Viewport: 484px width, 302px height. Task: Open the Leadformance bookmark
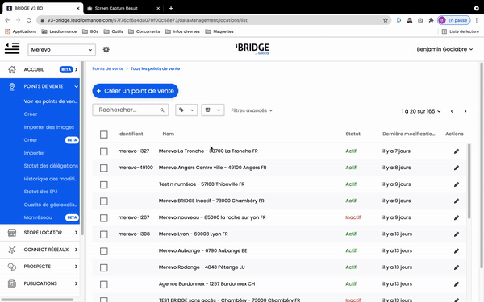pos(59,31)
